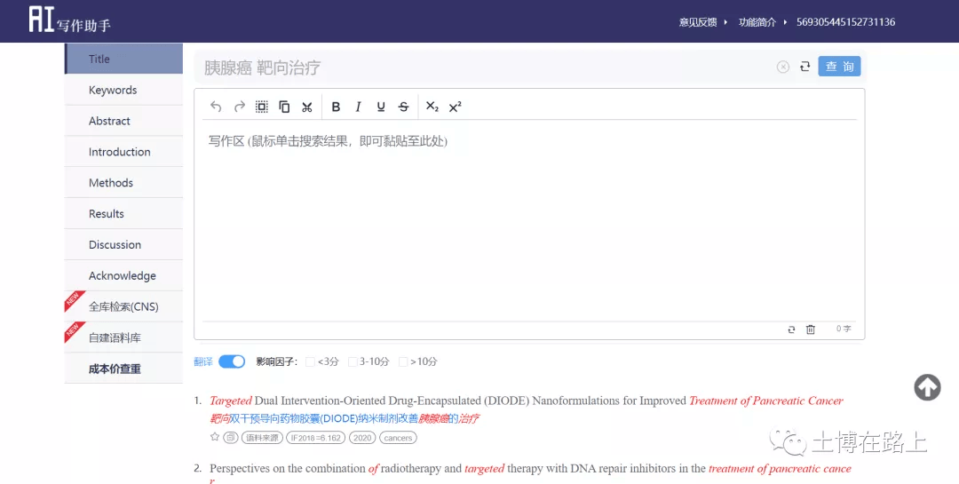The height and width of the screenshot is (484, 959).
Task: Toggle italic formatting
Action: click(x=359, y=107)
